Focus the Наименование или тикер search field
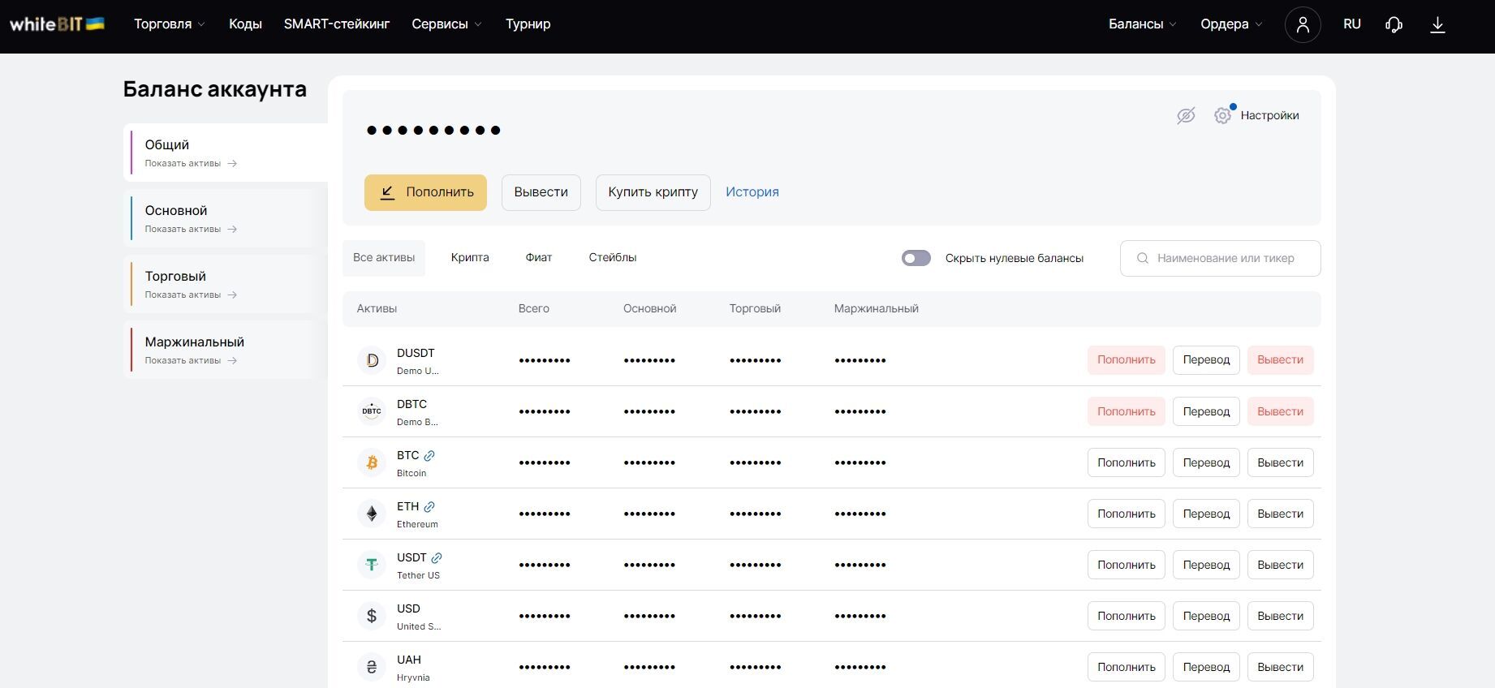 coord(1221,258)
